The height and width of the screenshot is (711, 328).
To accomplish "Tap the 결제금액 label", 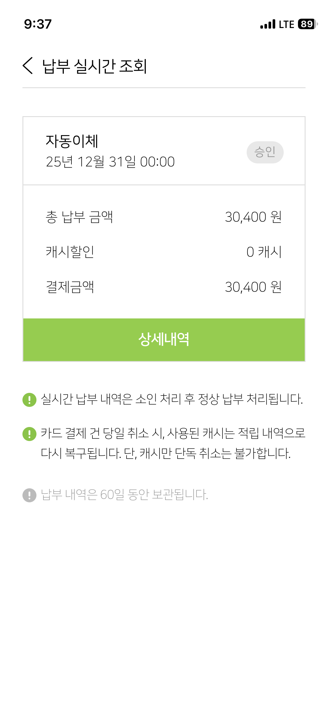I will coord(70,287).
